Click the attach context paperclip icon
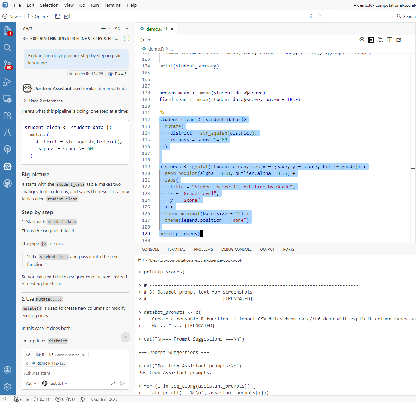 click(28, 355)
